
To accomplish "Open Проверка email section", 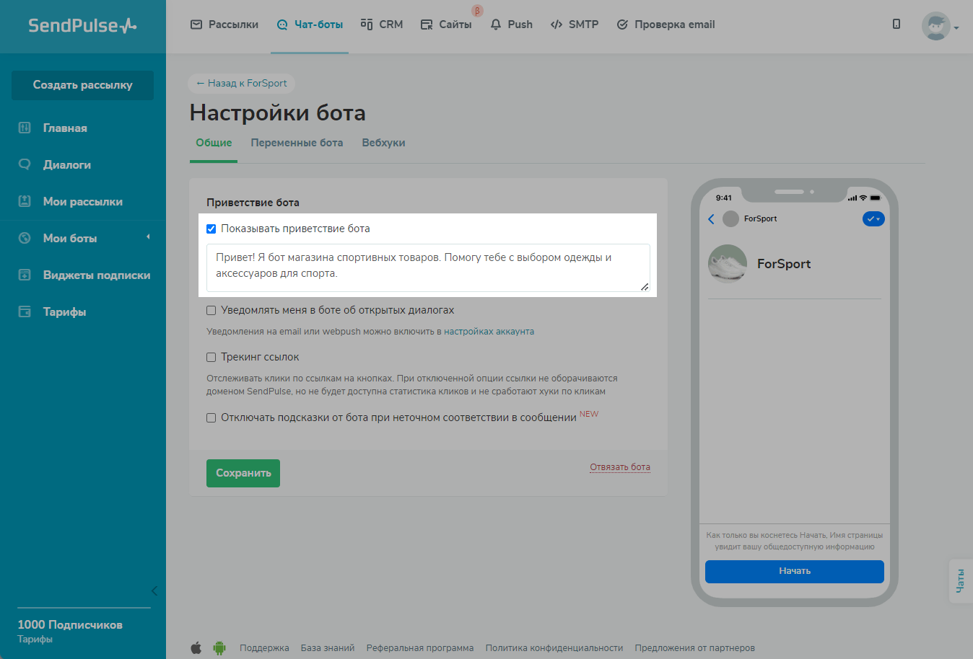I will click(x=666, y=25).
